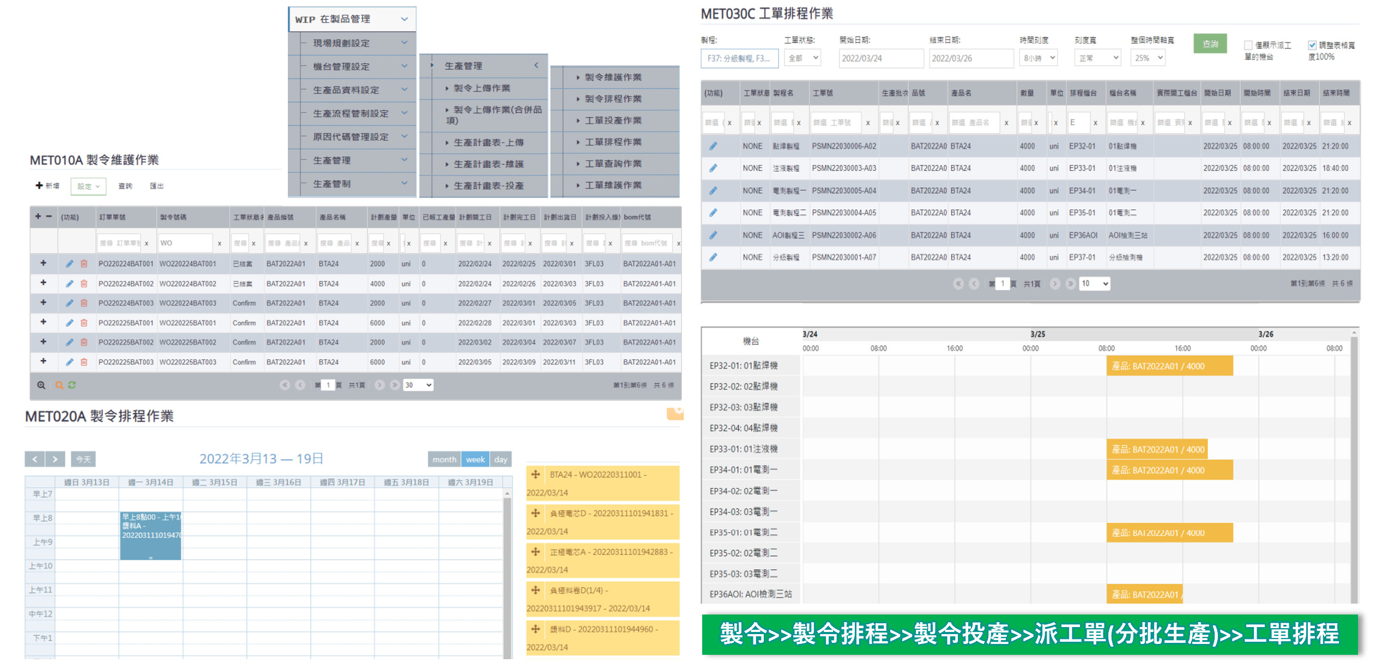Open 時間刻度 dropdown showing 8小時
This screenshot has width=1376, height=663.
pyautogui.click(x=1039, y=58)
